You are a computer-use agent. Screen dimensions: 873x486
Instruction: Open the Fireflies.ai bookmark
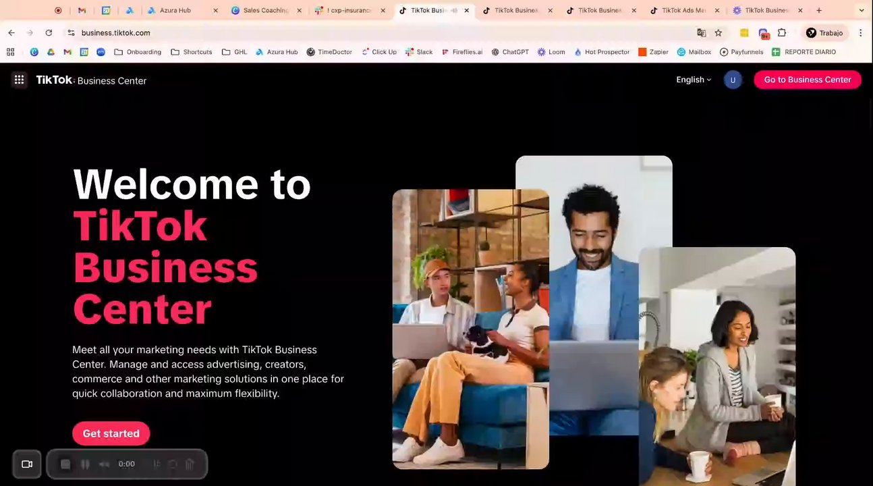click(x=462, y=52)
